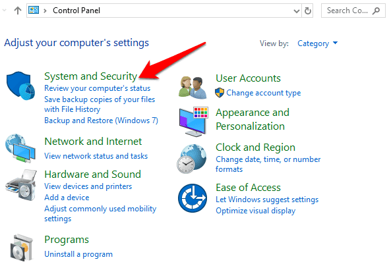
Task: Open Network and Internet category
Action: coord(93,142)
